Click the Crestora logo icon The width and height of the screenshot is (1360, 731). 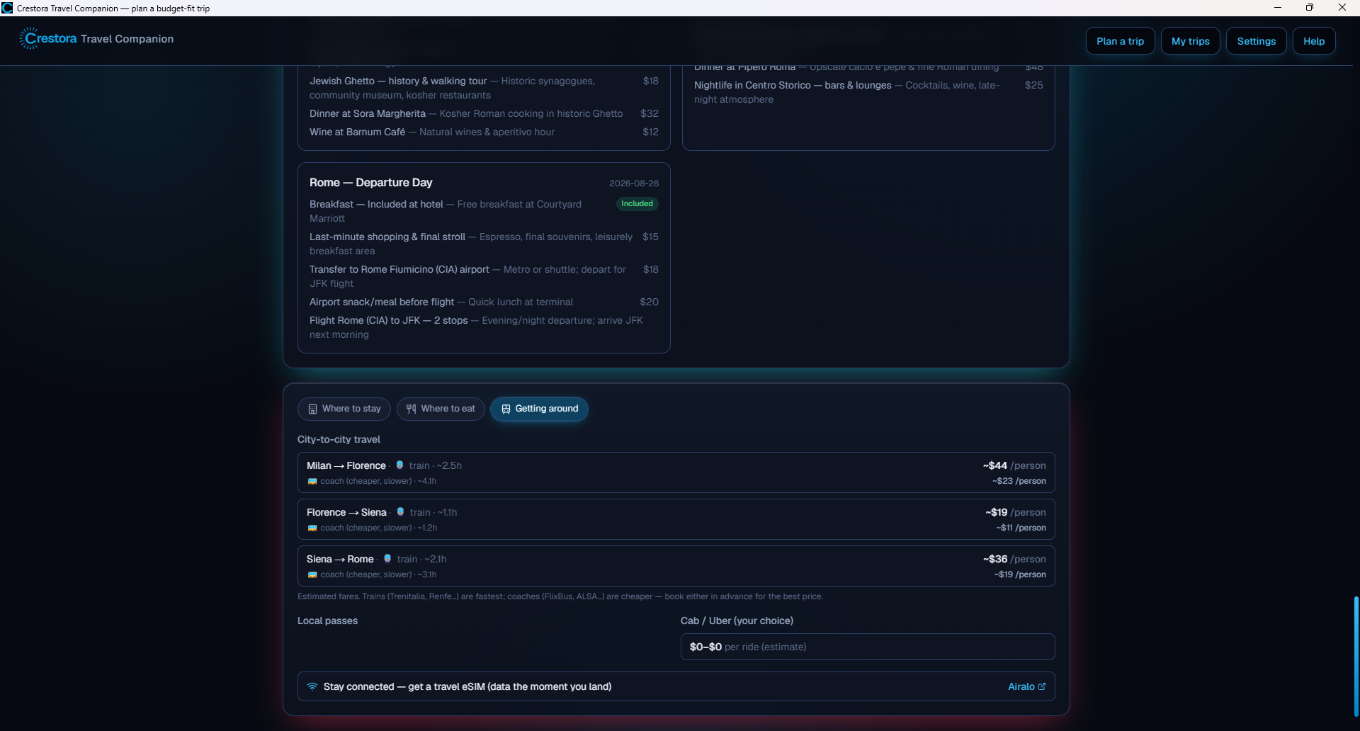pyautogui.click(x=28, y=38)
